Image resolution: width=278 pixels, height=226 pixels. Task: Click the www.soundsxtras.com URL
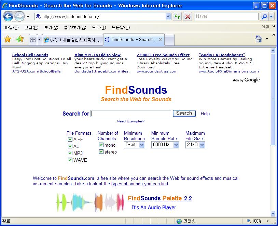pyautogui.click(x=157, y=71)
